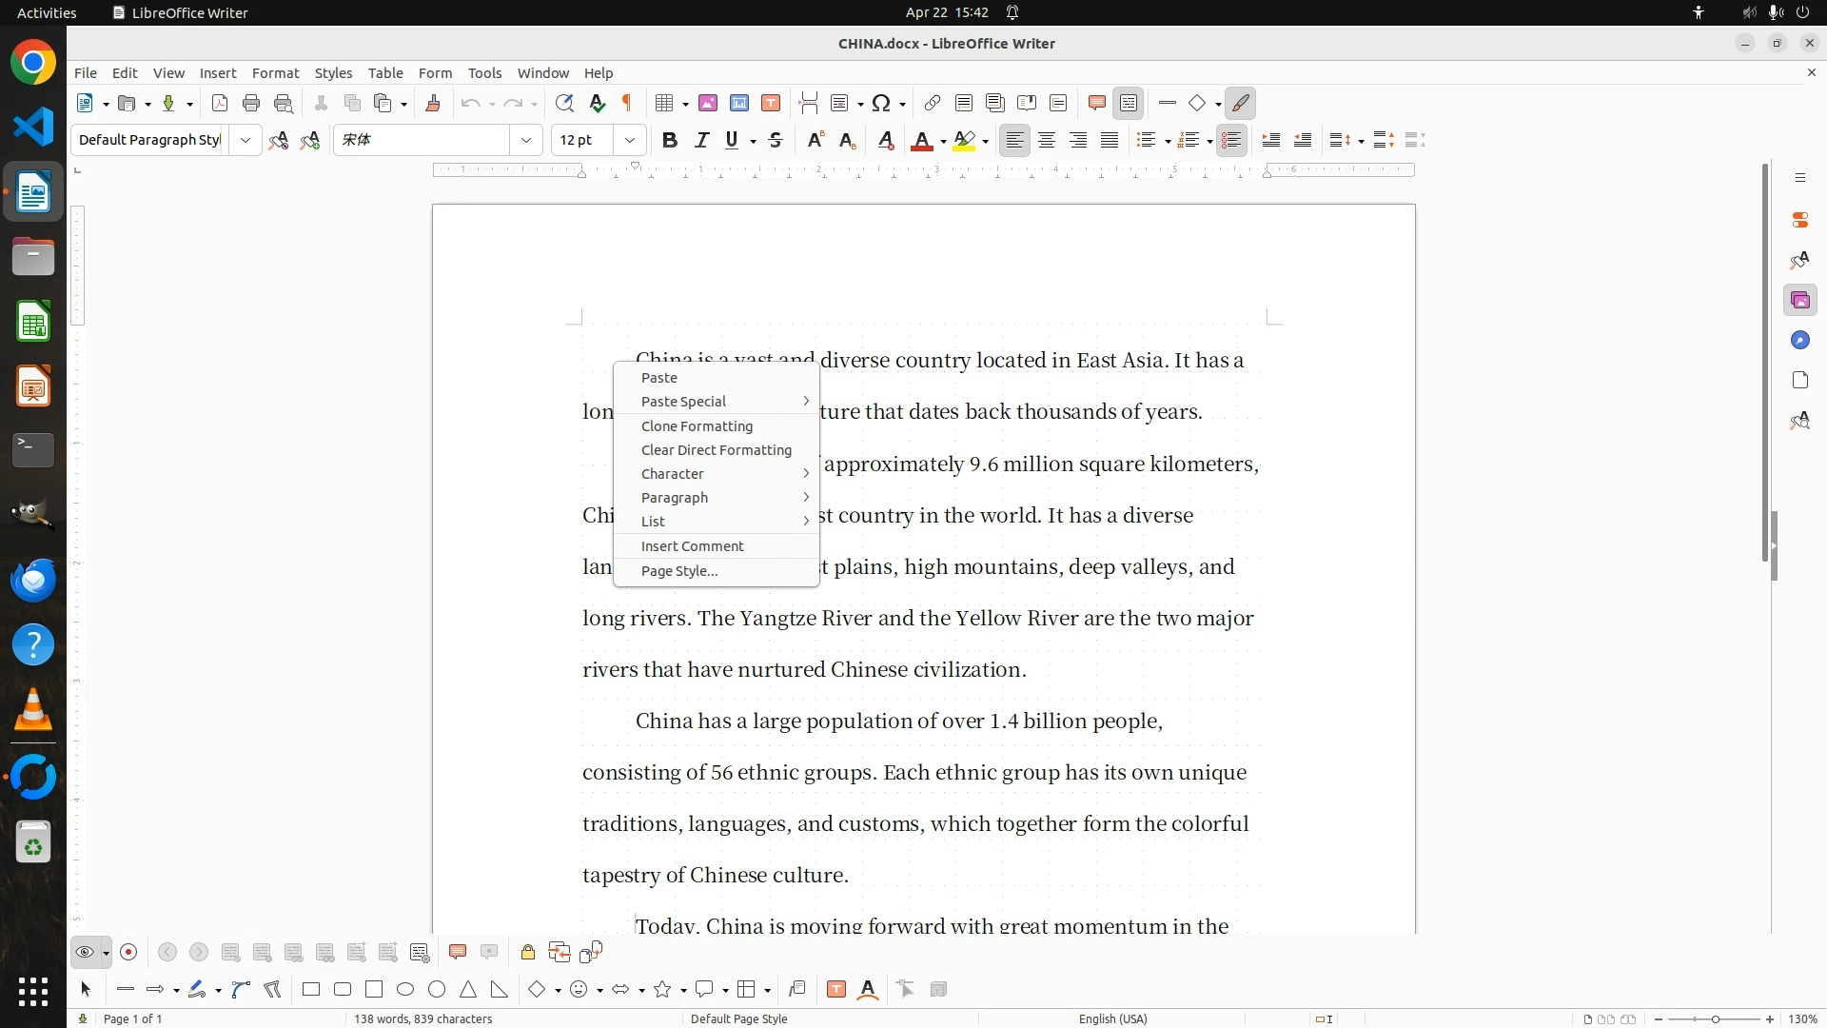Open the font size dropdown
Image resolution: width=1827 pixels, height=1028 pixels.
tap(630, 141)
